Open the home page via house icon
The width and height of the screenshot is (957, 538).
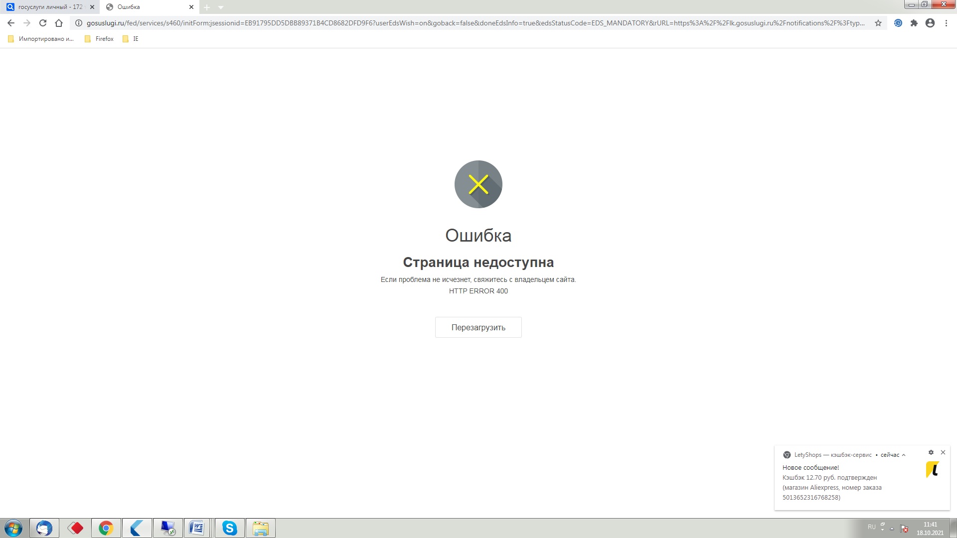click(x=59, y=23)
